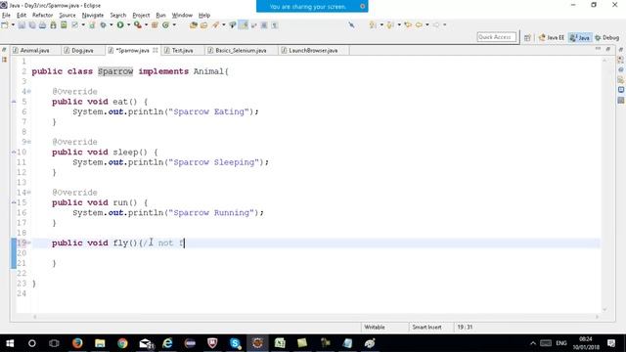The image size is (626, 352).
Task: Toggle Block Selection Mode icon
Action: [x=264, y=25]
